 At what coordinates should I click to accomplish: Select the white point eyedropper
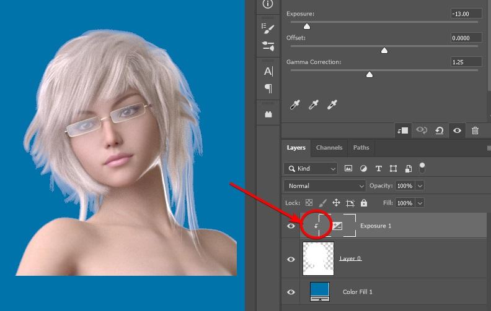[x=332, y=104]
